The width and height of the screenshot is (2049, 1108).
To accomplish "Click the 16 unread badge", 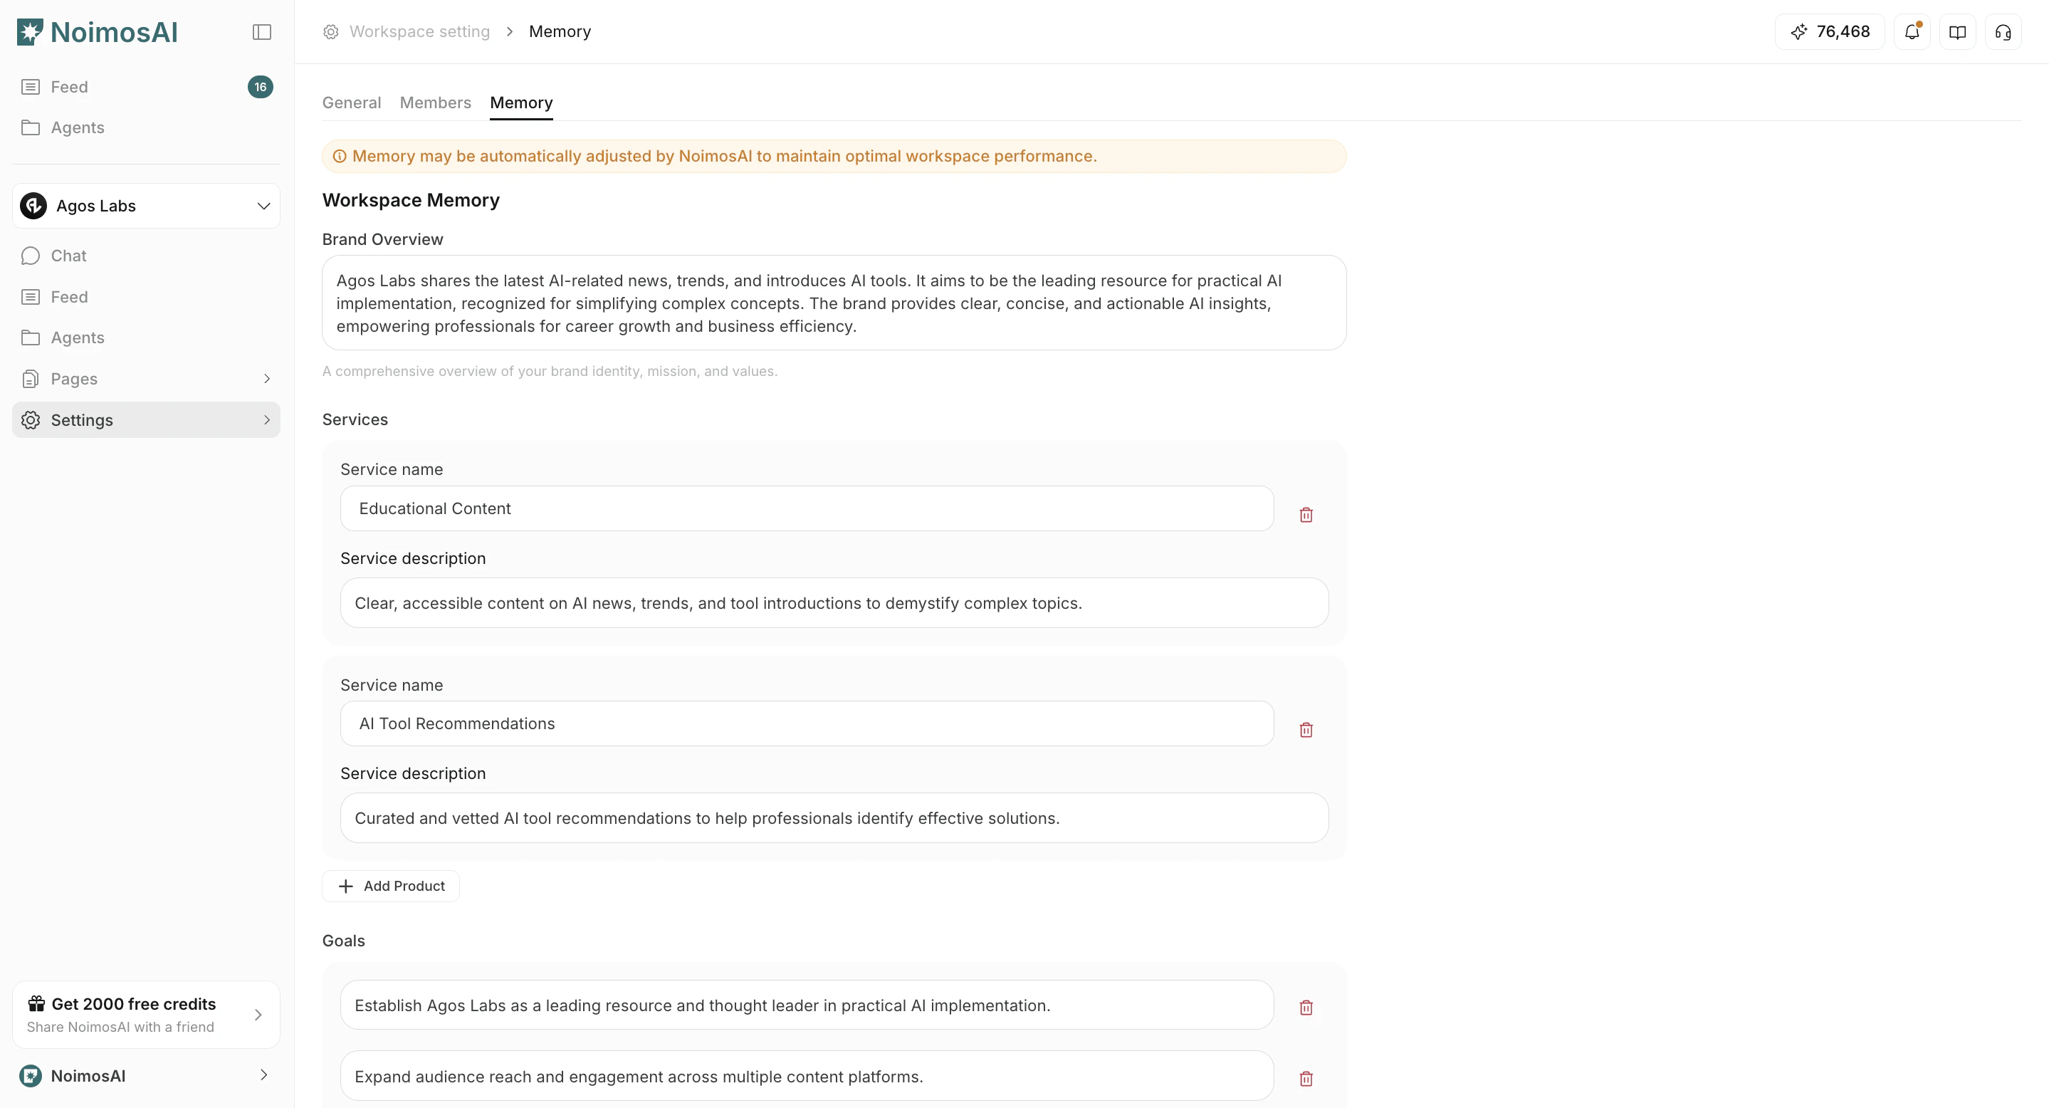I will (x=260, y=87).
